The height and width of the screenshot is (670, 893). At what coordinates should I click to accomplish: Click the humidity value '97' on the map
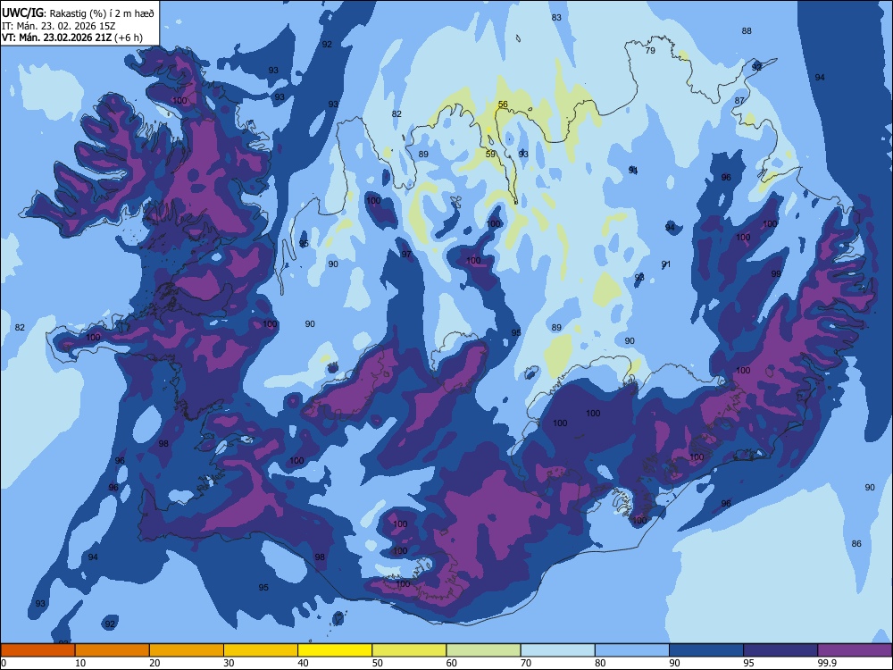click(x=406, y=254)
